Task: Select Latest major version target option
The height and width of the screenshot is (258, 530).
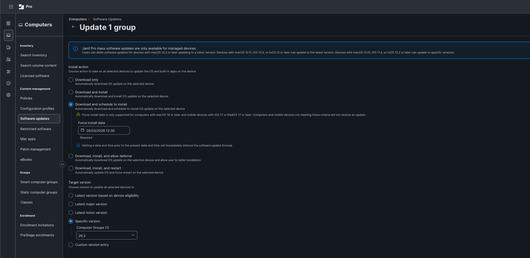Action: (71, 204)
